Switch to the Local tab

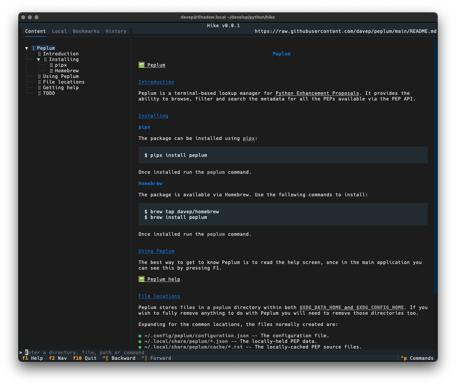59,31
